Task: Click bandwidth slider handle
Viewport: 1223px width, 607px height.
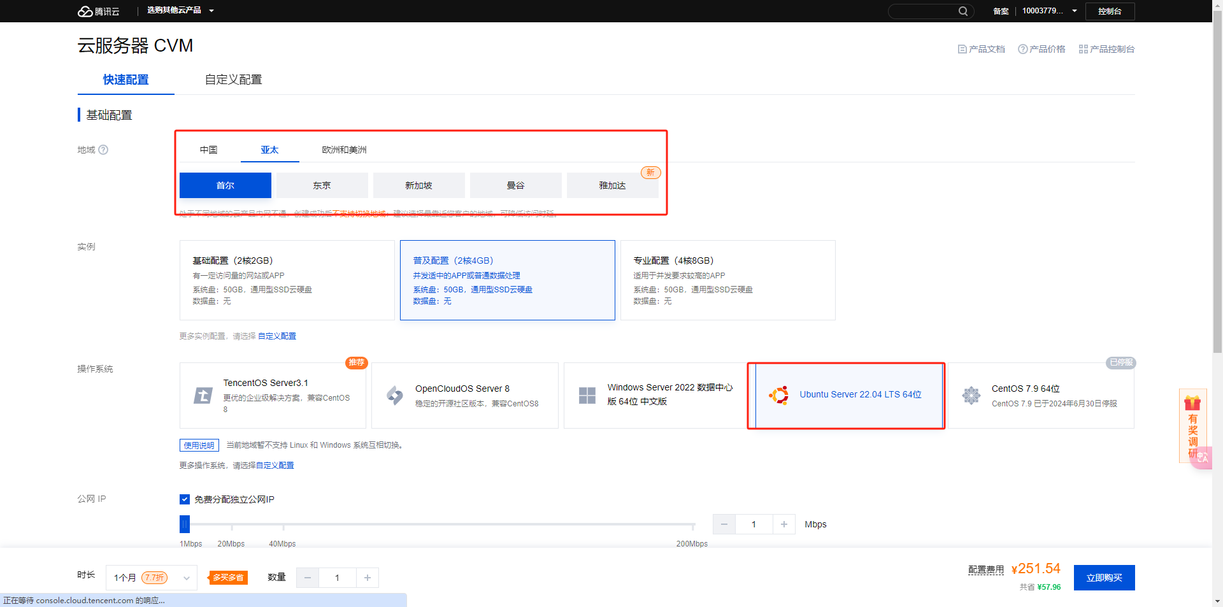Action: point(185,524)
